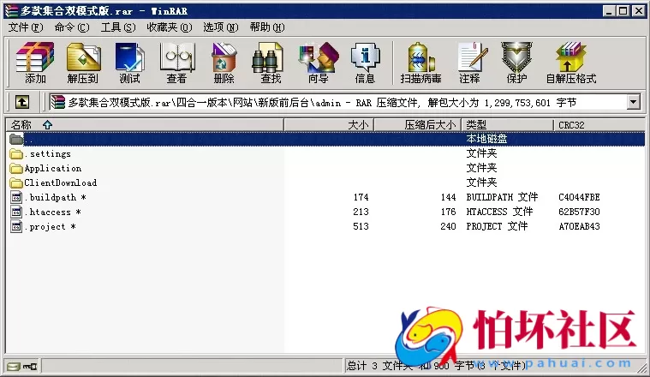Expand the address path dropdown arrow
This screenshot has height=377, width=650.
click(x=633, y=102)
